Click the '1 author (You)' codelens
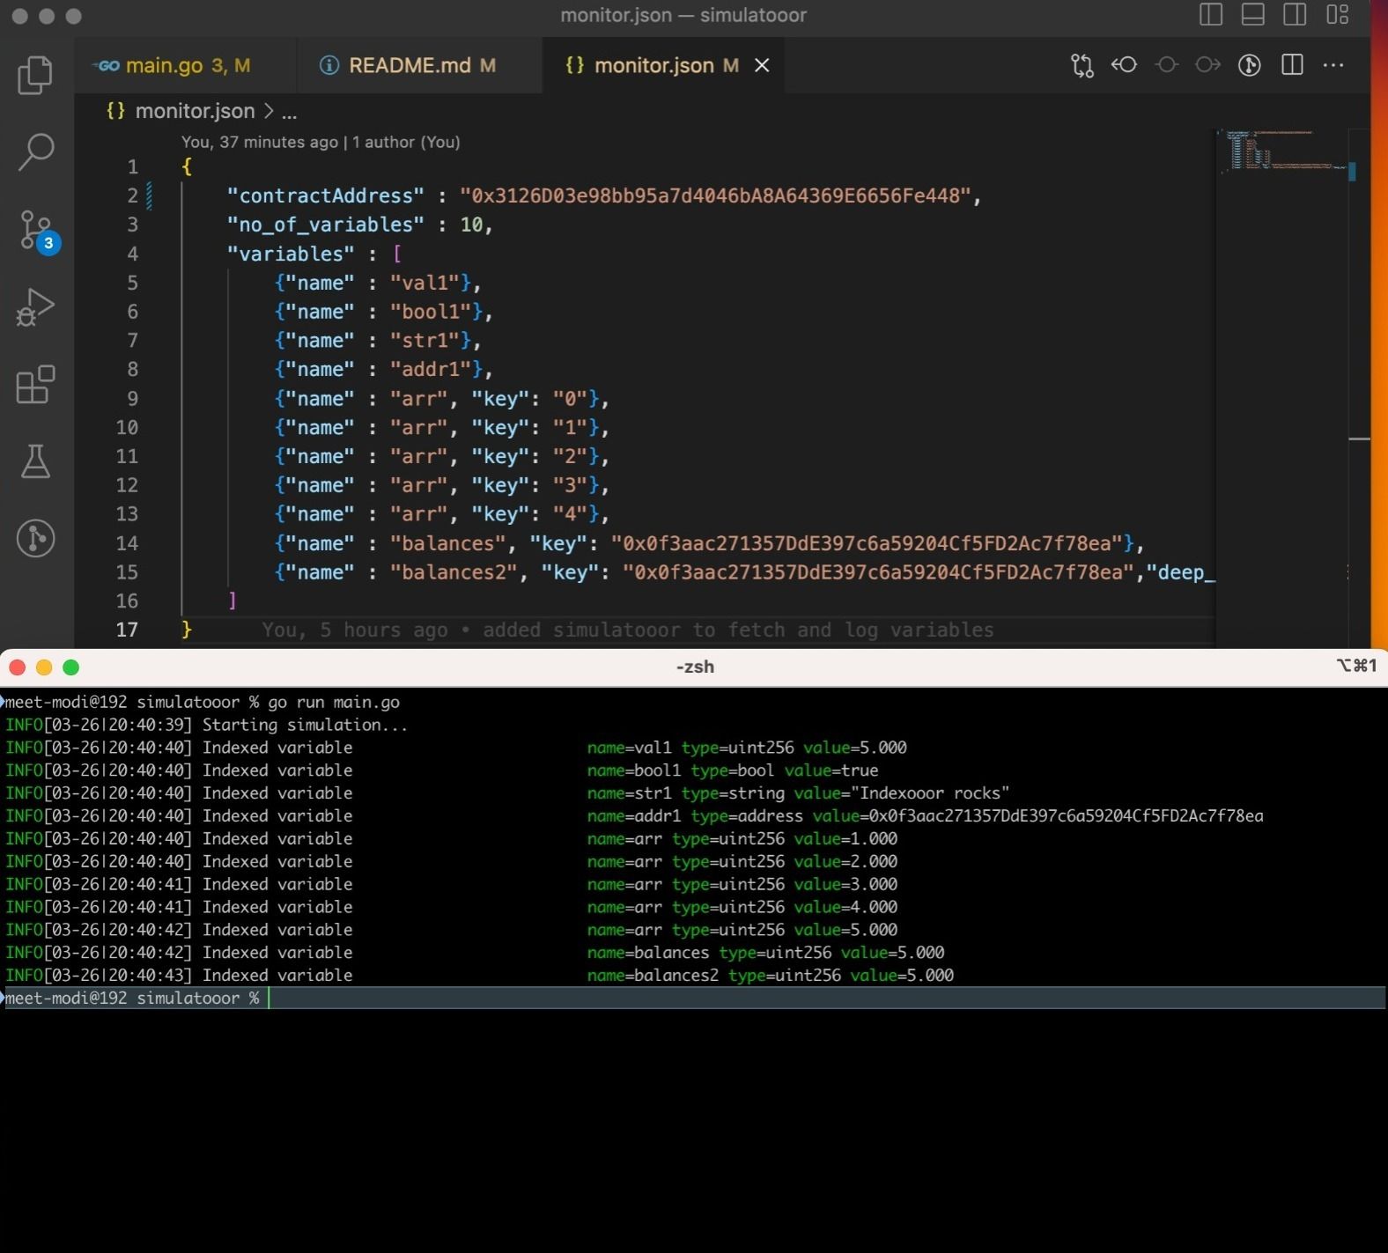 click(406, 142)
